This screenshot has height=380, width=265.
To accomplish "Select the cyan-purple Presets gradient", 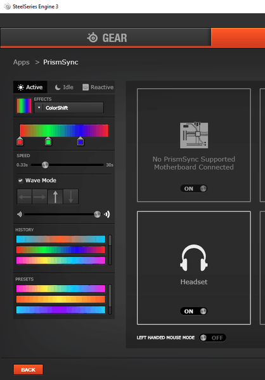I will [x=61, y=310].
